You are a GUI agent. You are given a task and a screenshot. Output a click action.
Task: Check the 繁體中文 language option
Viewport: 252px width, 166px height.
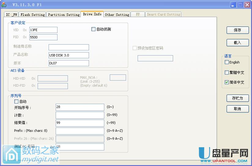(227, 73)
